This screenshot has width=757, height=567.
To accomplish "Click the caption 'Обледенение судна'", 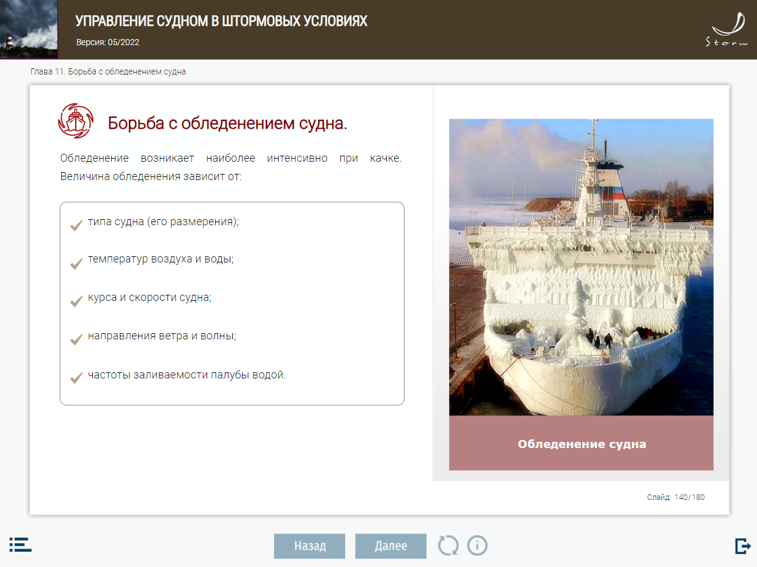I will (x=582, y=444).
